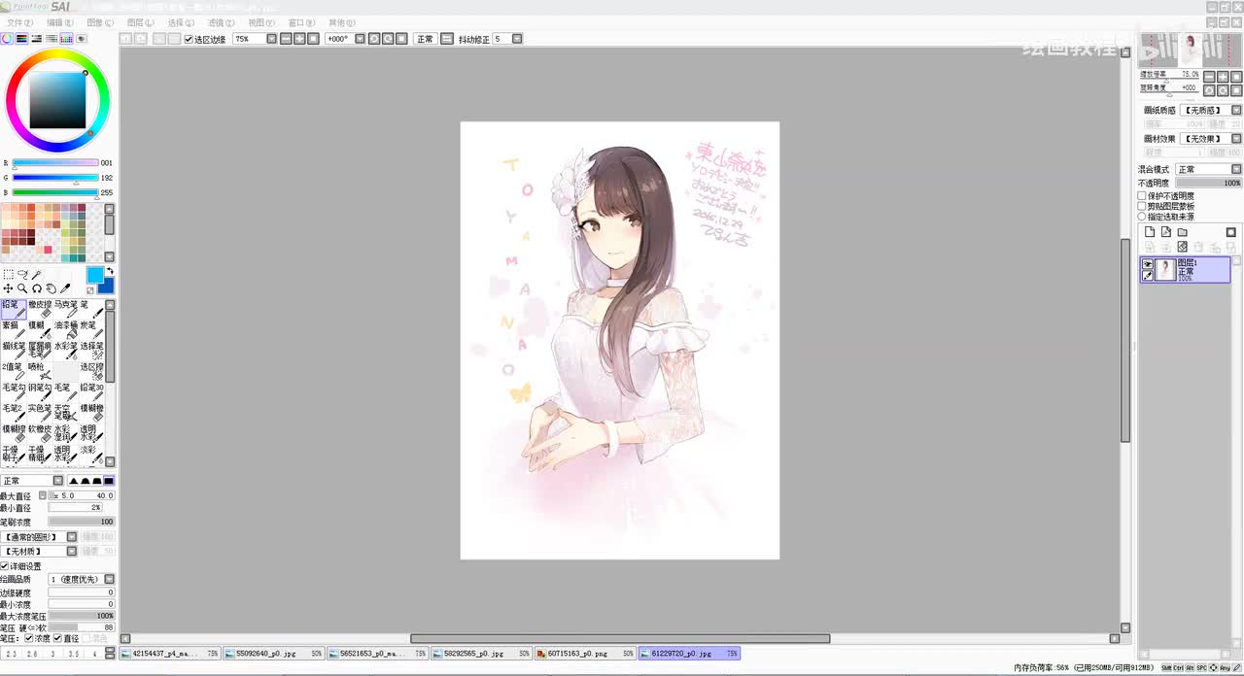Click the navigator preview thumbnail
Screen dimensions: 1244x676
[x=1191, y=49]
